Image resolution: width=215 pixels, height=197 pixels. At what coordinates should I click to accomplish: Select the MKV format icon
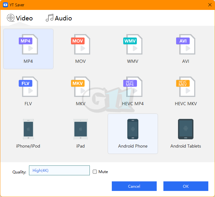coord(81,87)
